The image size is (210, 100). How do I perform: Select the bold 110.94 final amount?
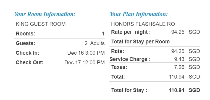coord(177,90)
